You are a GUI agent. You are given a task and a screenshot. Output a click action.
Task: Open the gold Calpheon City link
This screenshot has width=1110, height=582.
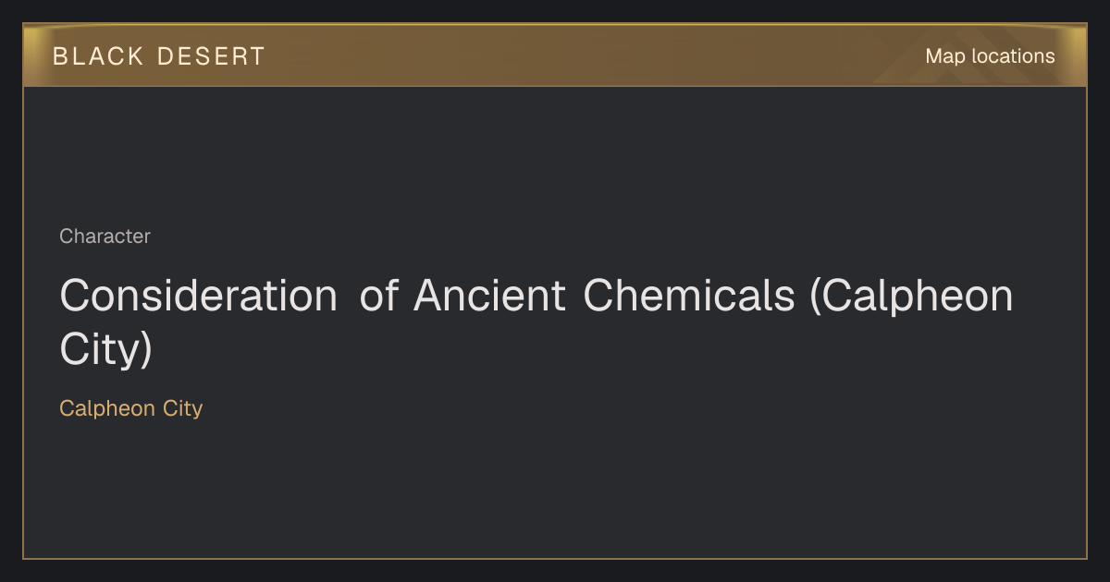[130, 408]
